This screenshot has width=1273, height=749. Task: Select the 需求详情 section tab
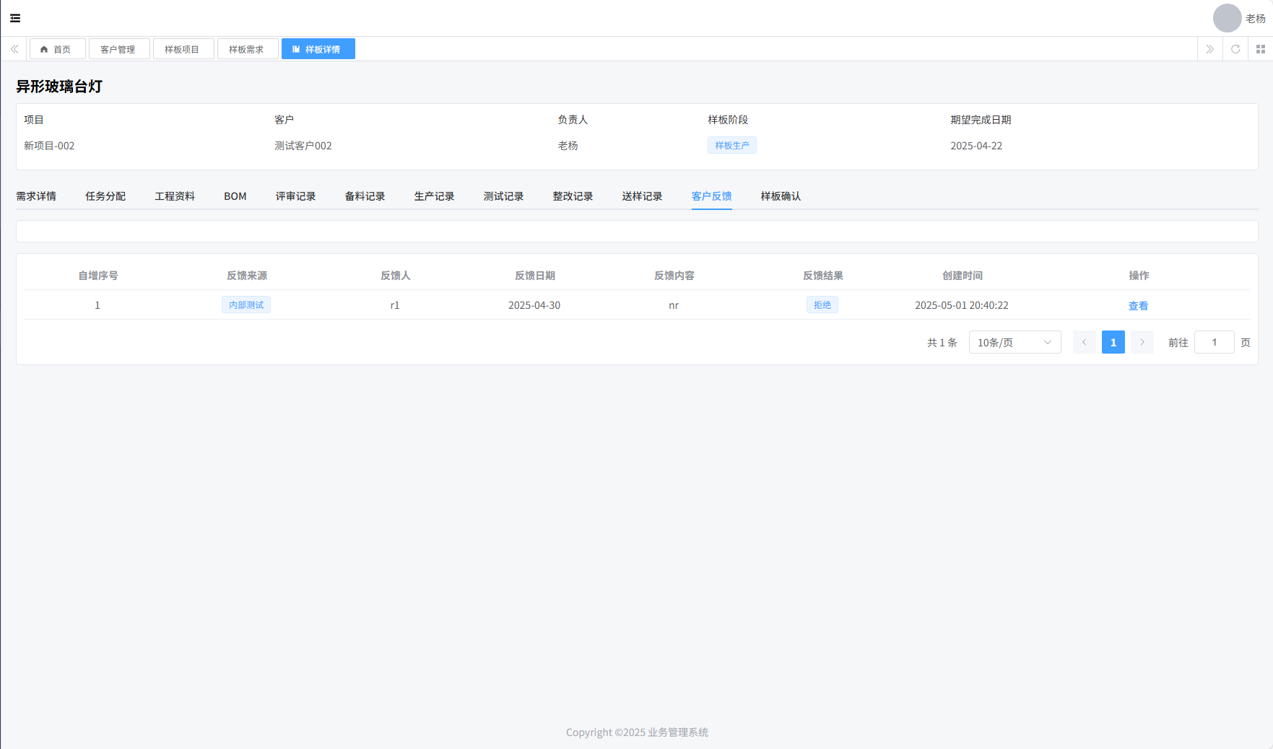36,196
